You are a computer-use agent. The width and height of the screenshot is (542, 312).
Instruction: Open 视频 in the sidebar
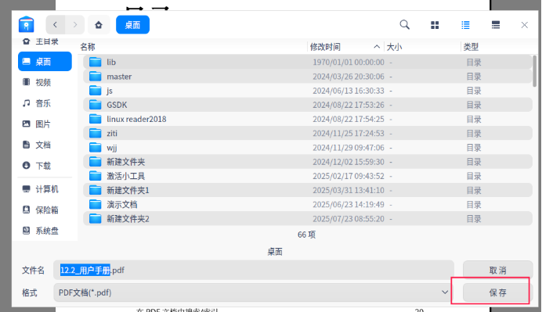click(45, 82)
